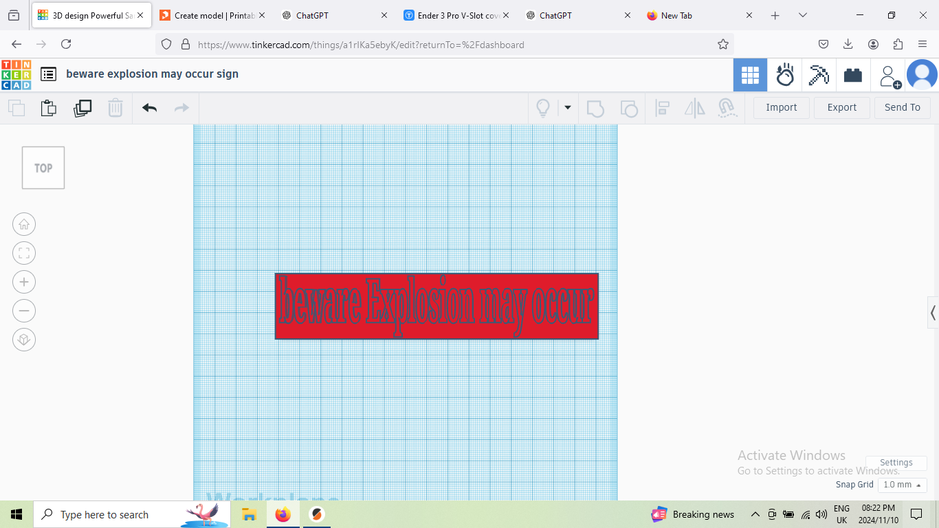
Task: Click the design name 'beware explosion may occur sign'
Action: click(x=152, y=74)
